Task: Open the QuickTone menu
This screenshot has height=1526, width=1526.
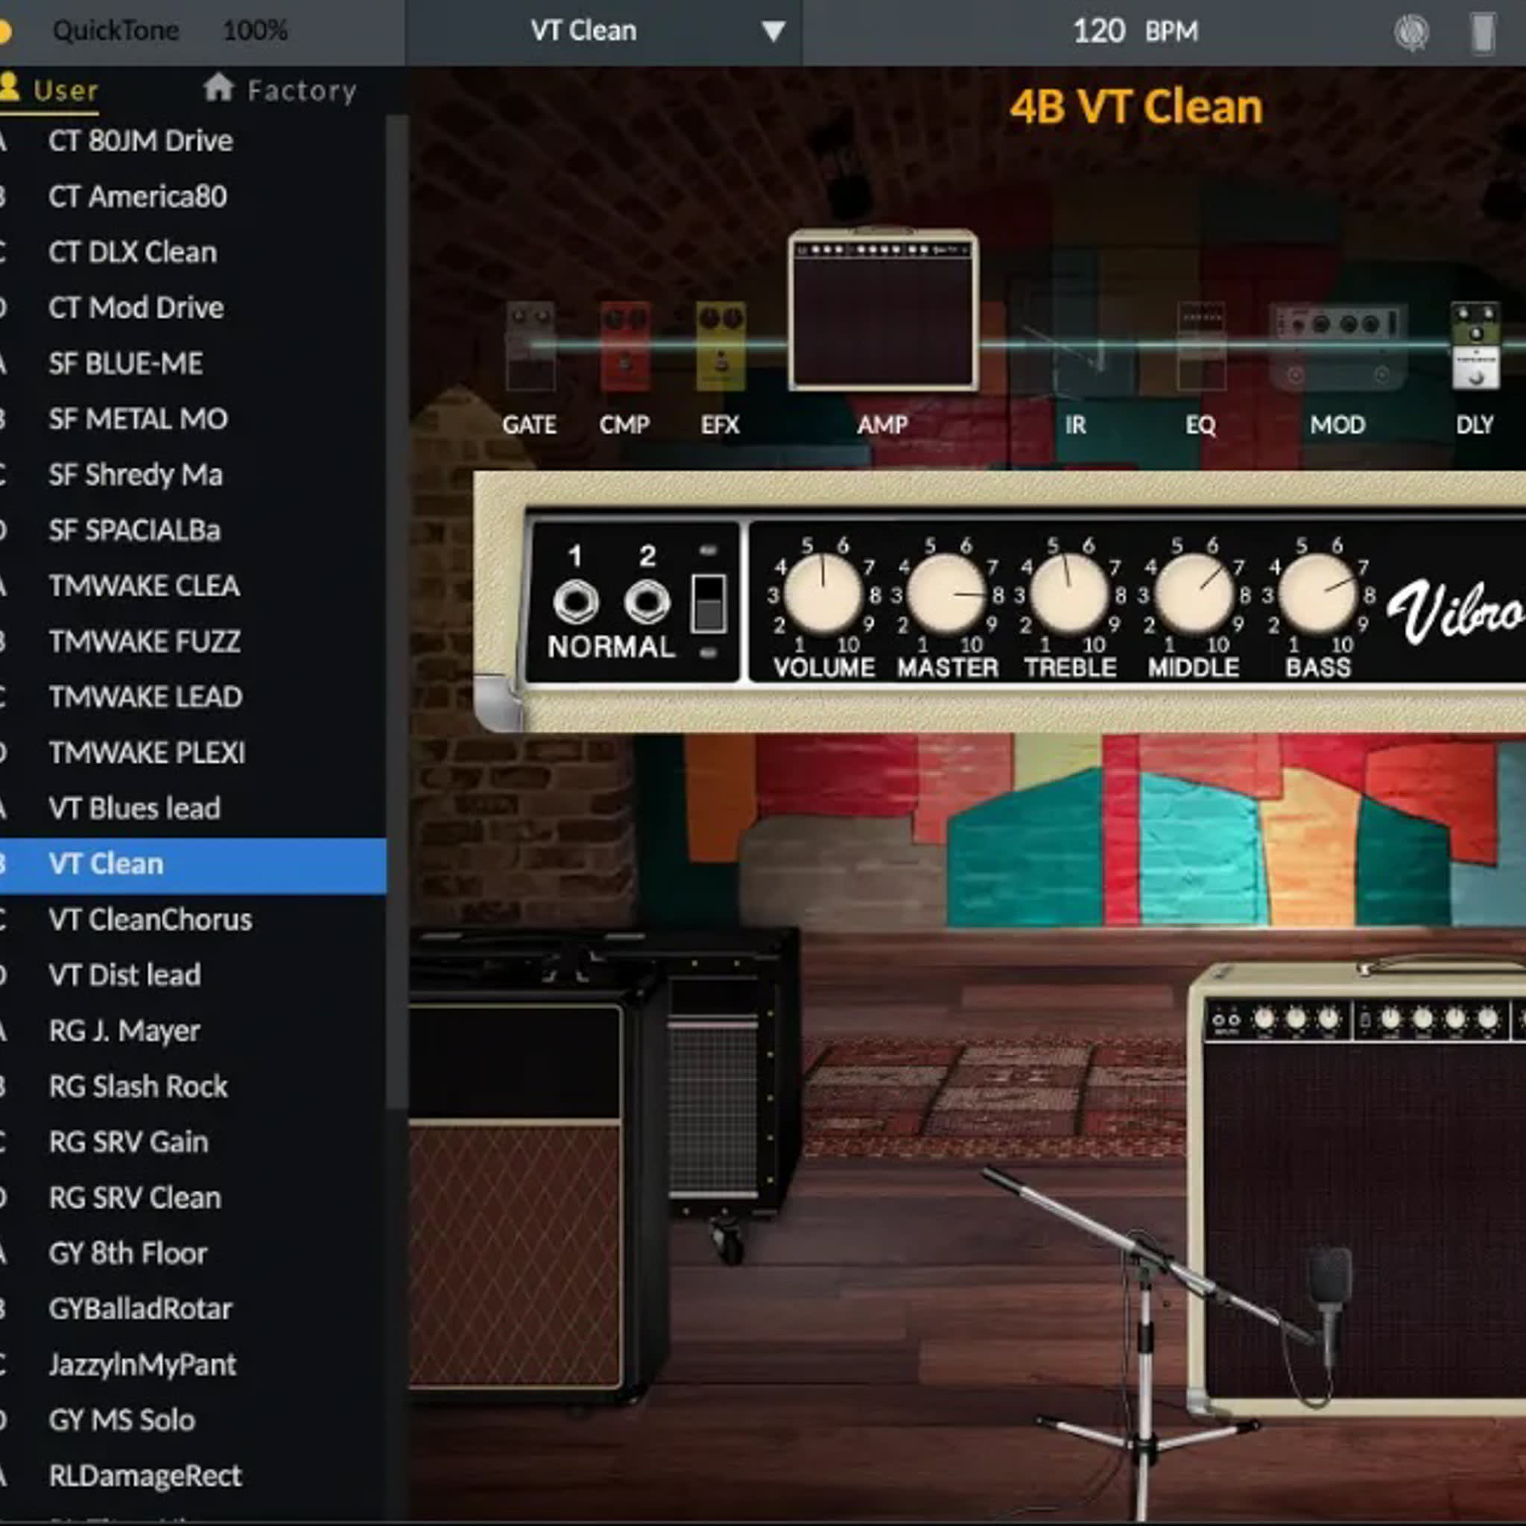Action: pyautogui.click(x=115, y=30)
